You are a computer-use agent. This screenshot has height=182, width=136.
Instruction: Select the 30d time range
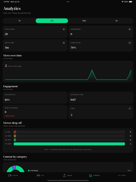pos(52,21)
